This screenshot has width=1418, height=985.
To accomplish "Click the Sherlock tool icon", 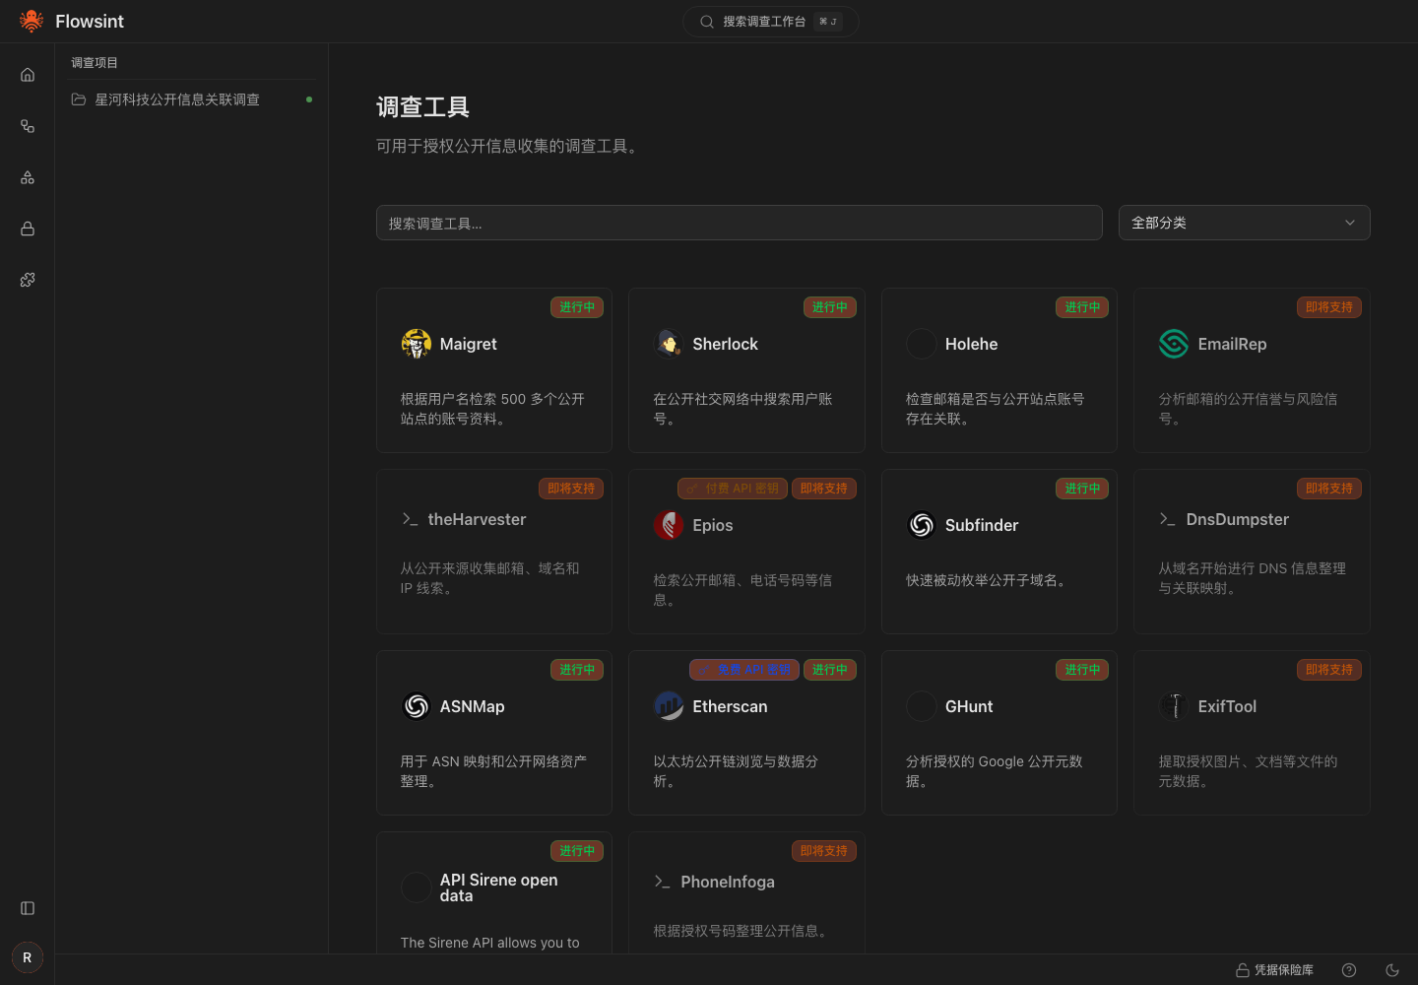I will tap(669, 344).
